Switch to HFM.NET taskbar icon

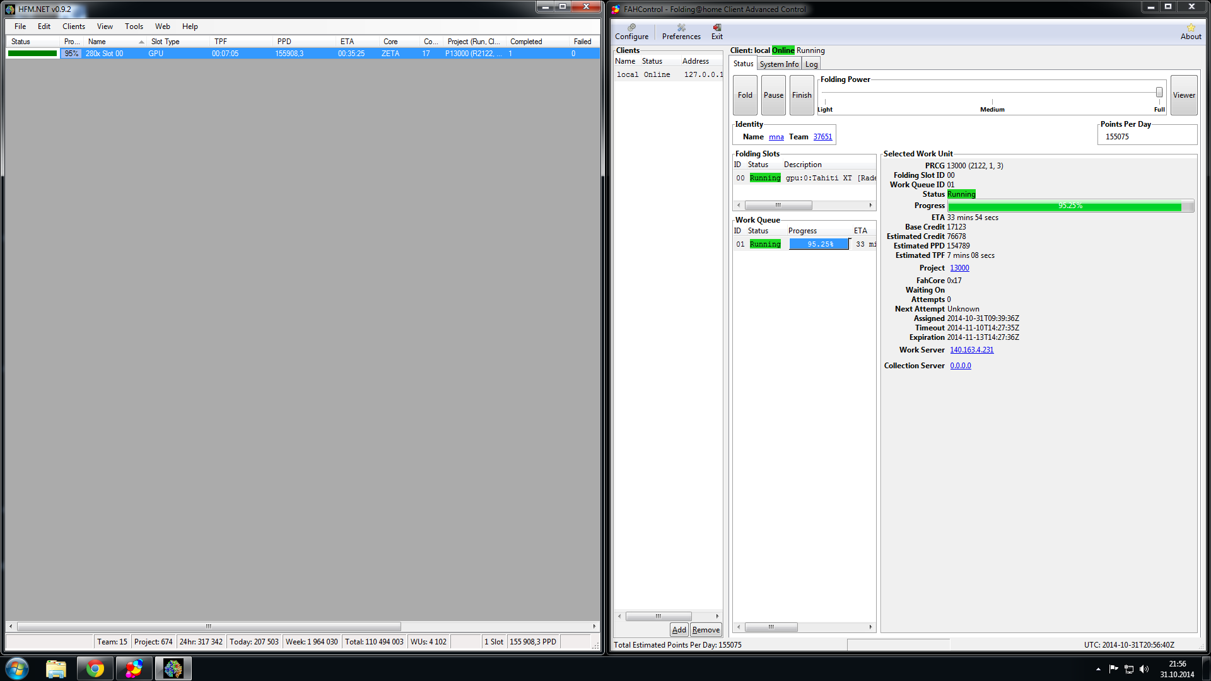[x=173, y=668]
